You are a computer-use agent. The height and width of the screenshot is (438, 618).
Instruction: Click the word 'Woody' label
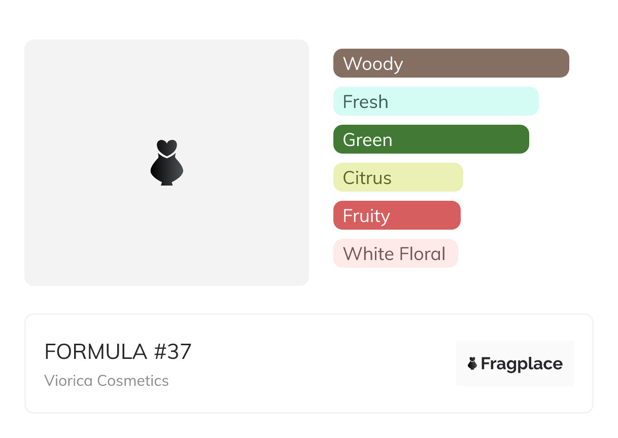[373, 64]
